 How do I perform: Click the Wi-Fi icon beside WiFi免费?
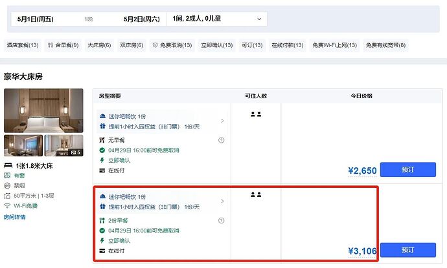[8, 206]
